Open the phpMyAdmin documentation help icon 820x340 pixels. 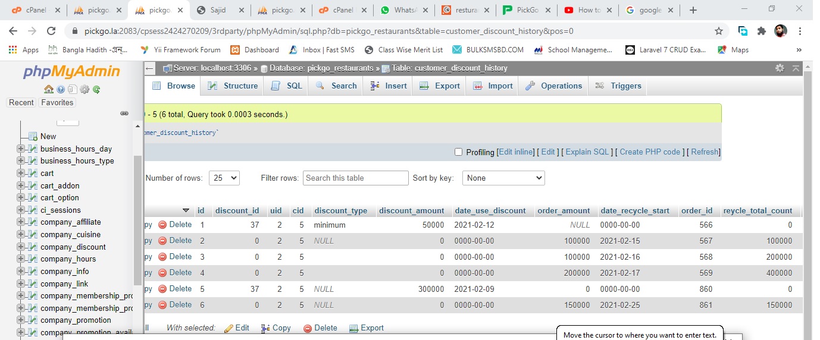coord(60,90)
